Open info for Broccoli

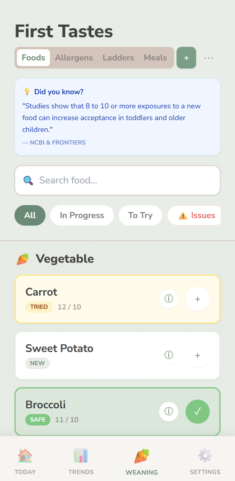[169, 412]
